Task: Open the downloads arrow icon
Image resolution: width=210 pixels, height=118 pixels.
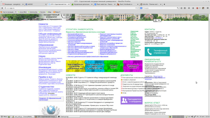Action: [189, 8]
